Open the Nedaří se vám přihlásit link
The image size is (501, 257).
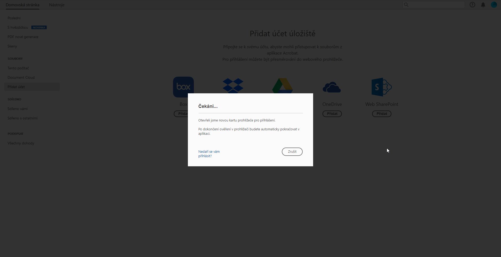tap(209, 154)
